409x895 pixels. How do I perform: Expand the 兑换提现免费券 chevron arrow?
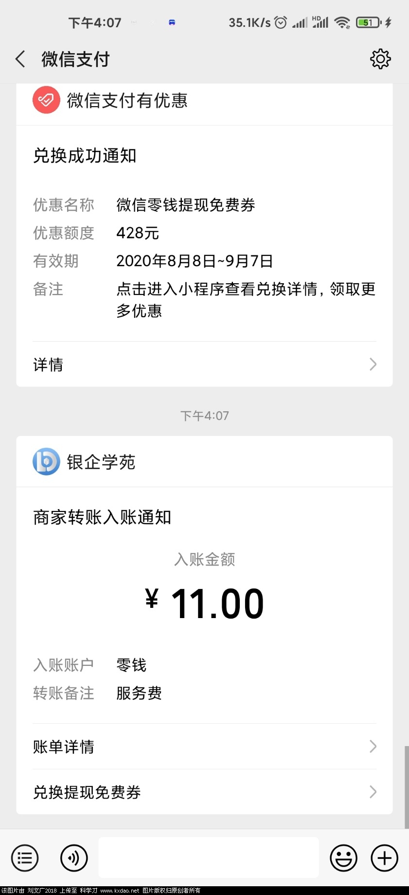pos(373,792)
